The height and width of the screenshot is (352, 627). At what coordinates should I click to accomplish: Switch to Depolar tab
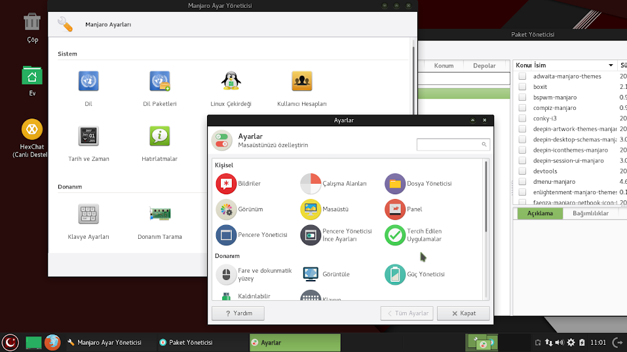tap(484, 65)
